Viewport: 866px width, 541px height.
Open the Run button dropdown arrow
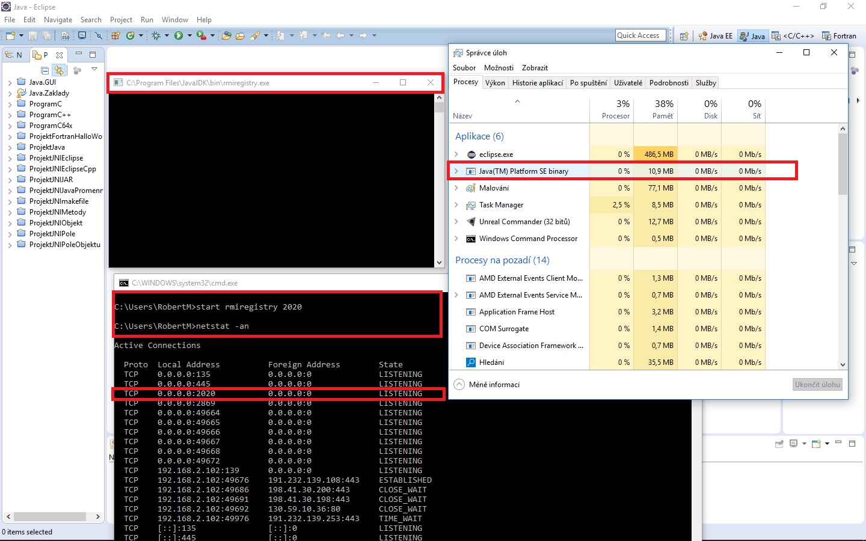click(x=189, y=35)
